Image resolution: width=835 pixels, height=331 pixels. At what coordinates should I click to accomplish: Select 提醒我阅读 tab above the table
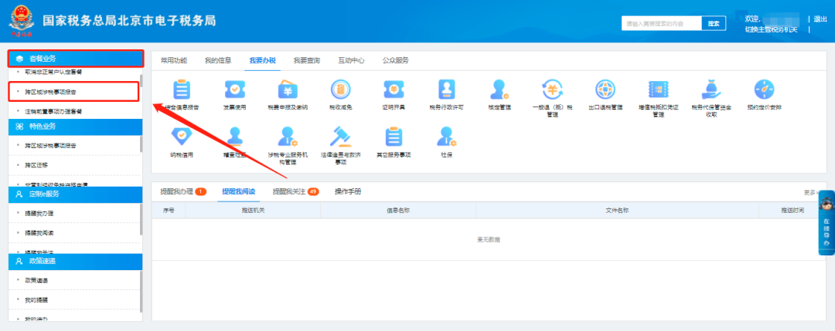pos(239,191)
